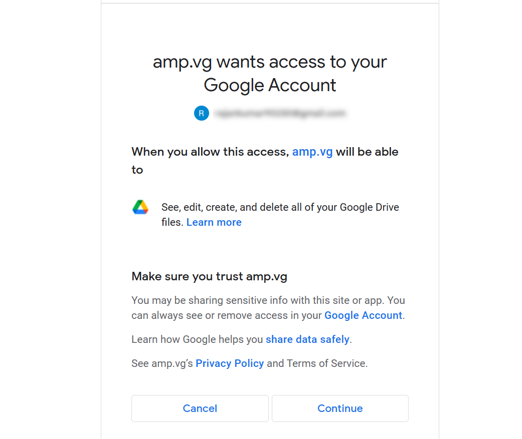
Task: Click the 'See amp.vg's' text
Action: [162, 363]
